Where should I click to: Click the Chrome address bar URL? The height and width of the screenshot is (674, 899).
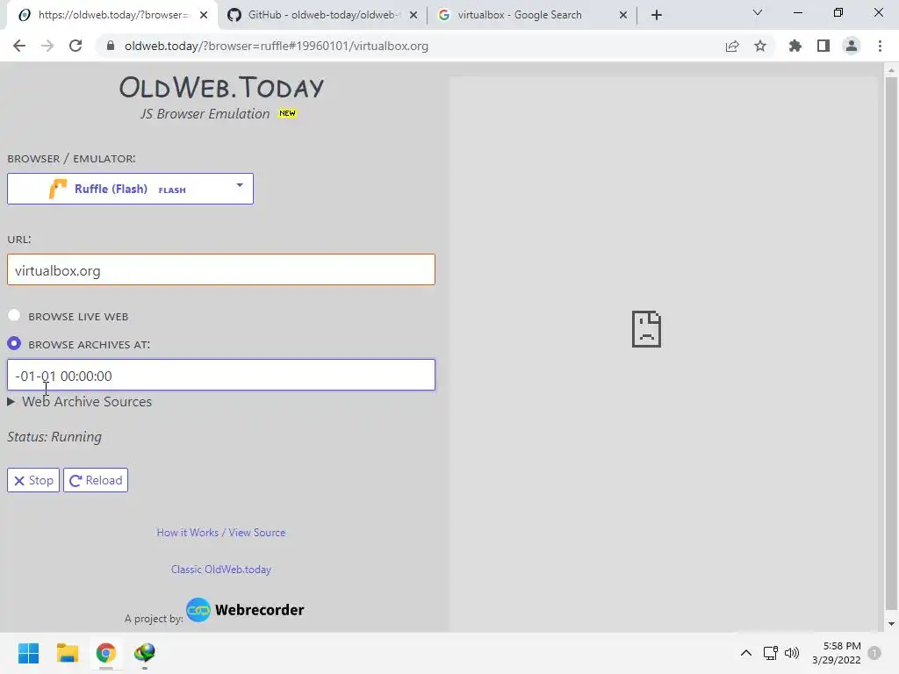pyautogui.click(x=277, y=46)
